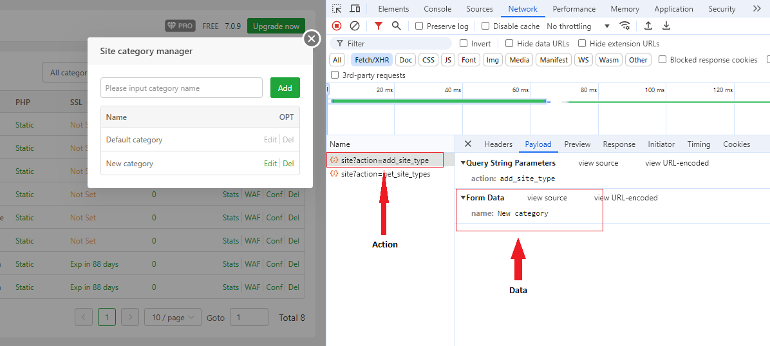Click the export HAR download icon
Image resolution: width=770 pixels, height=346 pixels.
(x=666, y=26)
